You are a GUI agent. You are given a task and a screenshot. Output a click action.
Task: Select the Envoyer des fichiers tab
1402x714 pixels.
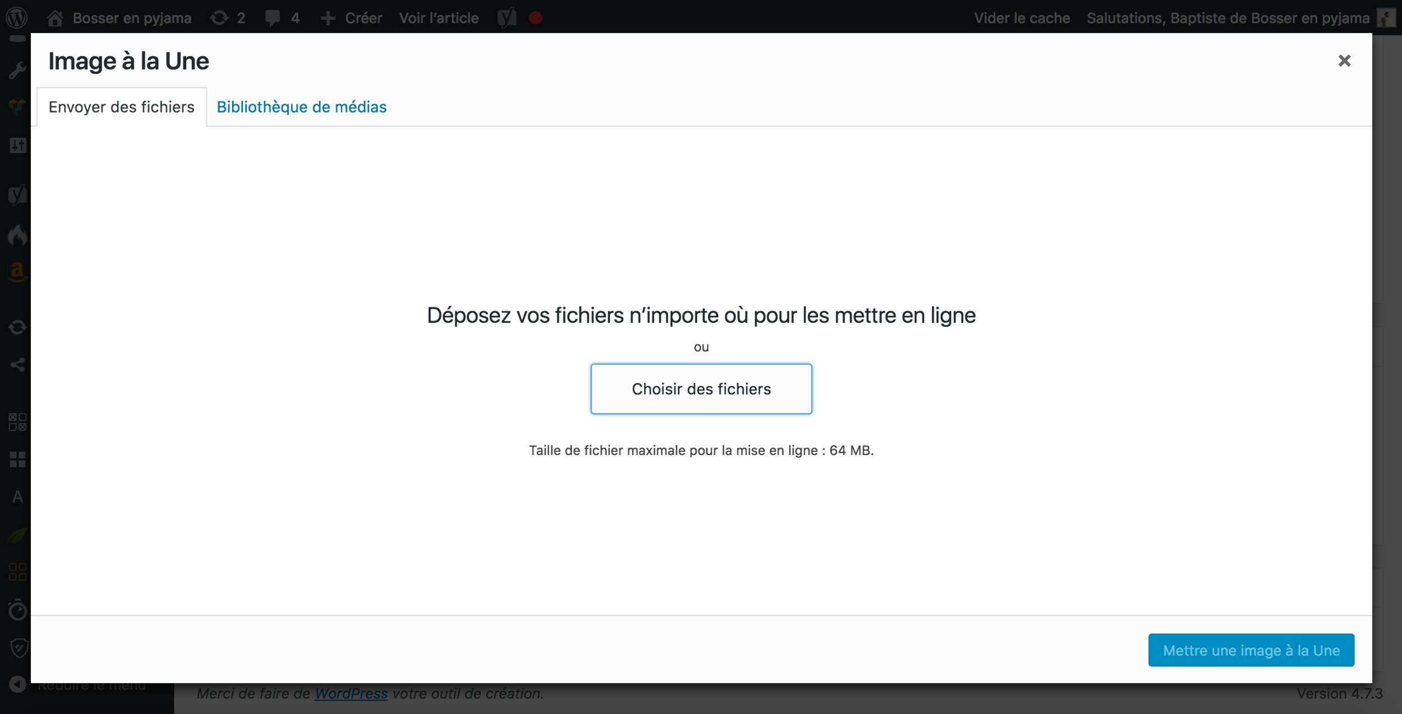[121, 106]
